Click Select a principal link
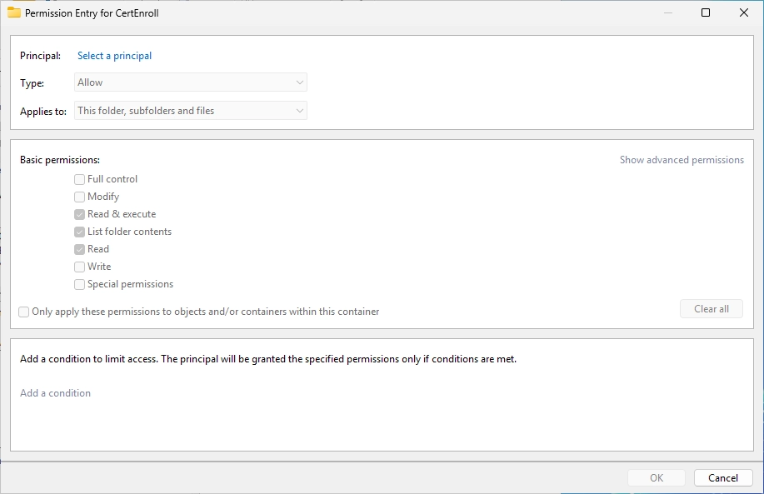Viewport: 764px width, 494px height. point(114,56)
